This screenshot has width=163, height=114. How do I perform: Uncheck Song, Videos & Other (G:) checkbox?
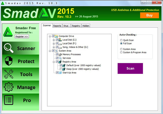point(57,47)
